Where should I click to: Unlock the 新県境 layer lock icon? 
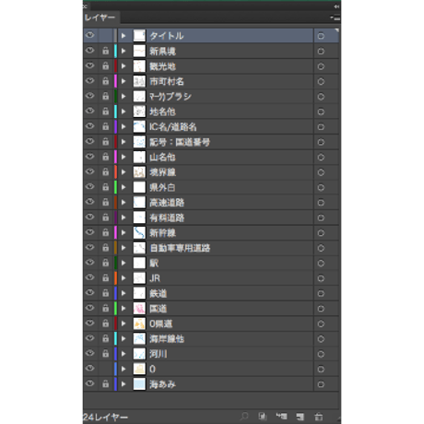[105, 51]
